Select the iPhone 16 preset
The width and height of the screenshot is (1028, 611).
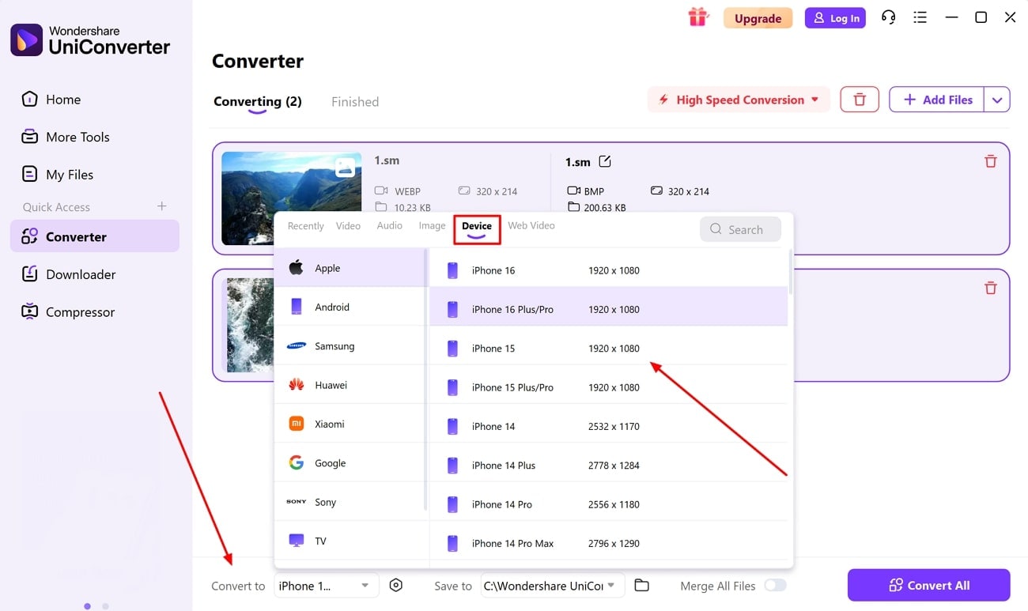point(608,270)
